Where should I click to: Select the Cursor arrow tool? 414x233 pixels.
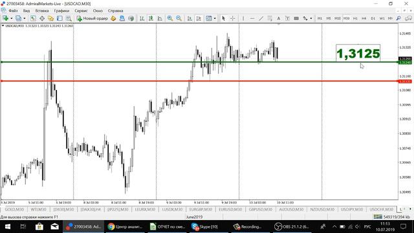224,18
